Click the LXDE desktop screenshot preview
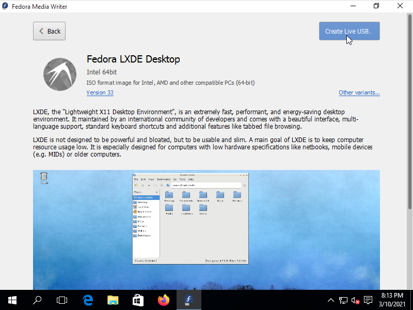This screenshot has height=310, width=413. coord(206,229)
